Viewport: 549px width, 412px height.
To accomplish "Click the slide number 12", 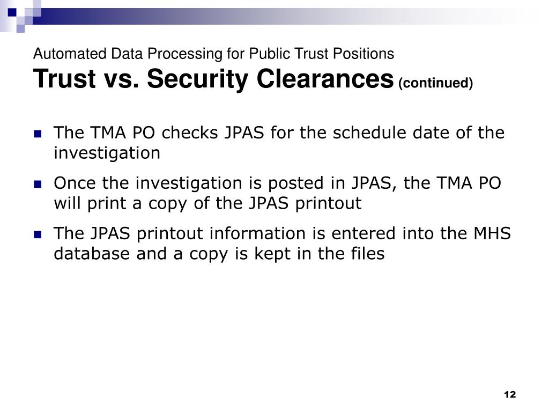I will 510,394.
